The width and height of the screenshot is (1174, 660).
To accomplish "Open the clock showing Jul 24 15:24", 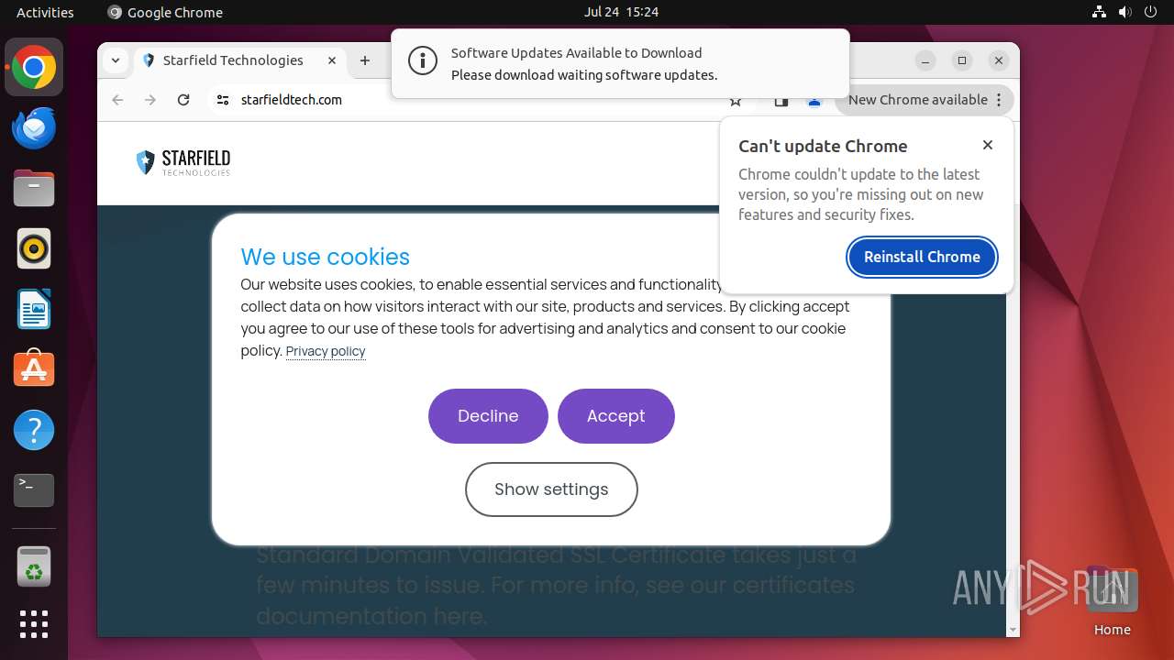I will pos(621,12).
